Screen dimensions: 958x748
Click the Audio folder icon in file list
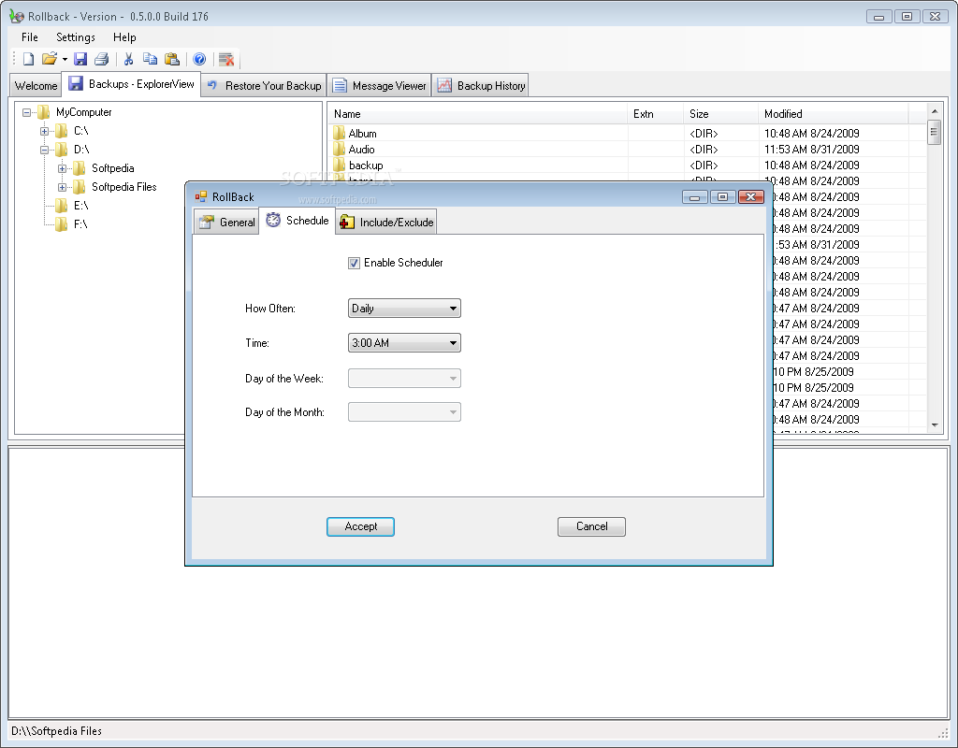coord(339,149)
